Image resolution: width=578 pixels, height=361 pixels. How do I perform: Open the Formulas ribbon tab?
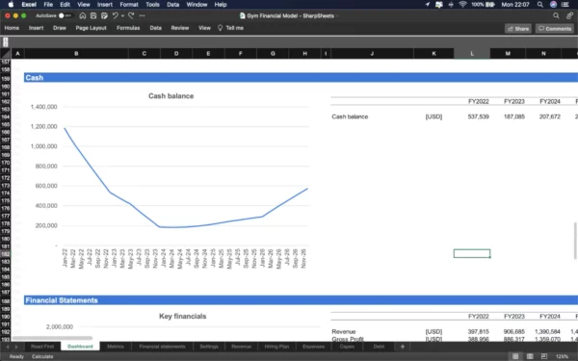click(x=128, y=28)
